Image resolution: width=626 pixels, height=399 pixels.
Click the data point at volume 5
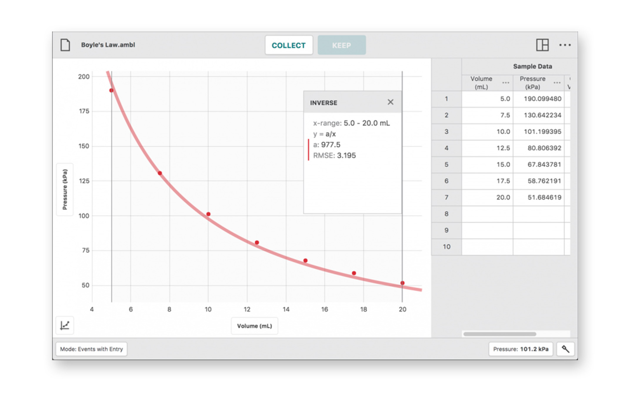click(111, 90)
